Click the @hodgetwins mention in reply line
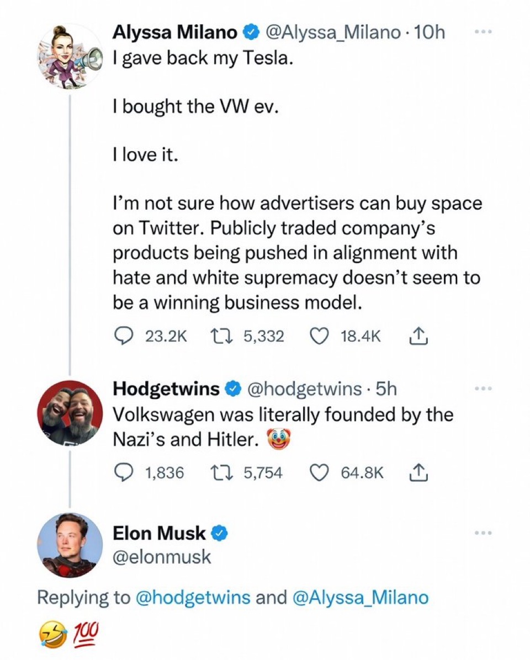This screenshot has height=660, width=530. point(193,597)
